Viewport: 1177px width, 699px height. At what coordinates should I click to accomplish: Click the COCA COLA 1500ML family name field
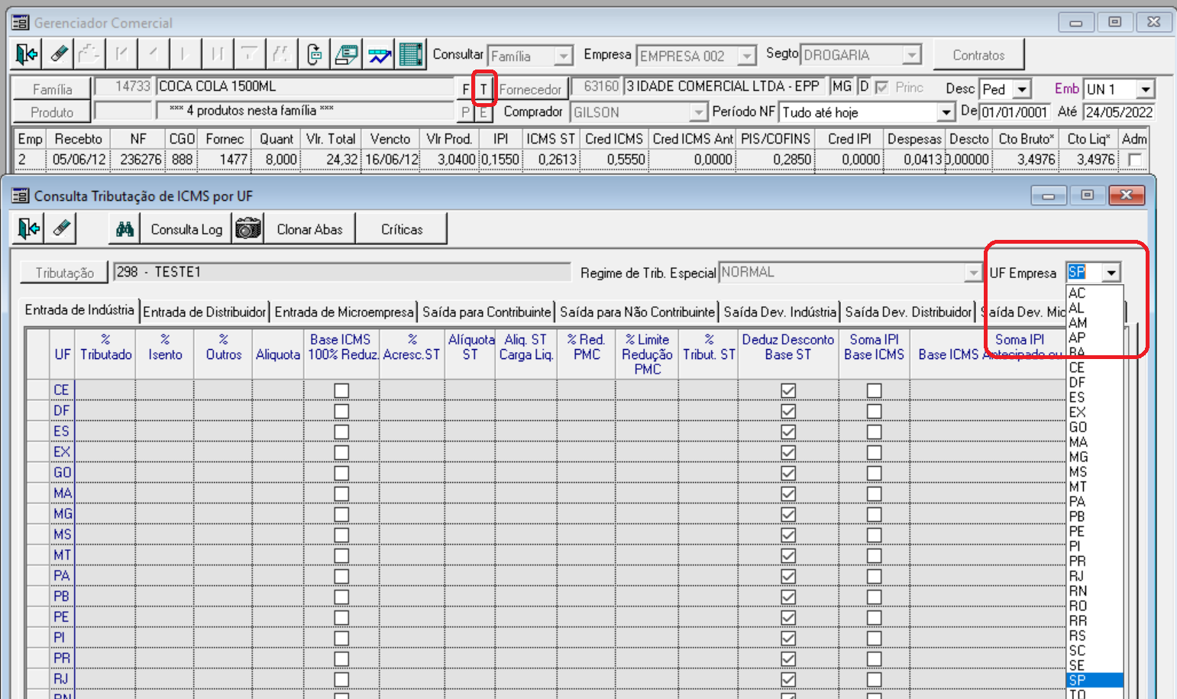tap(304, 86)
